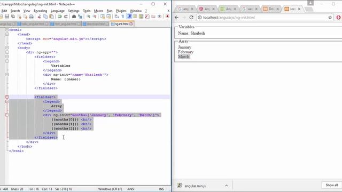Click the Chrome new tab button
The image size is (342, 192).
click(x=309, y=9)
